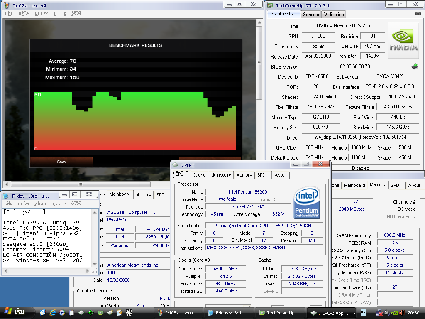The height and width of the screenshot is (319, 425).
Task: Click the EN language indicator in the tray
Action: click(x=363, y=313)
